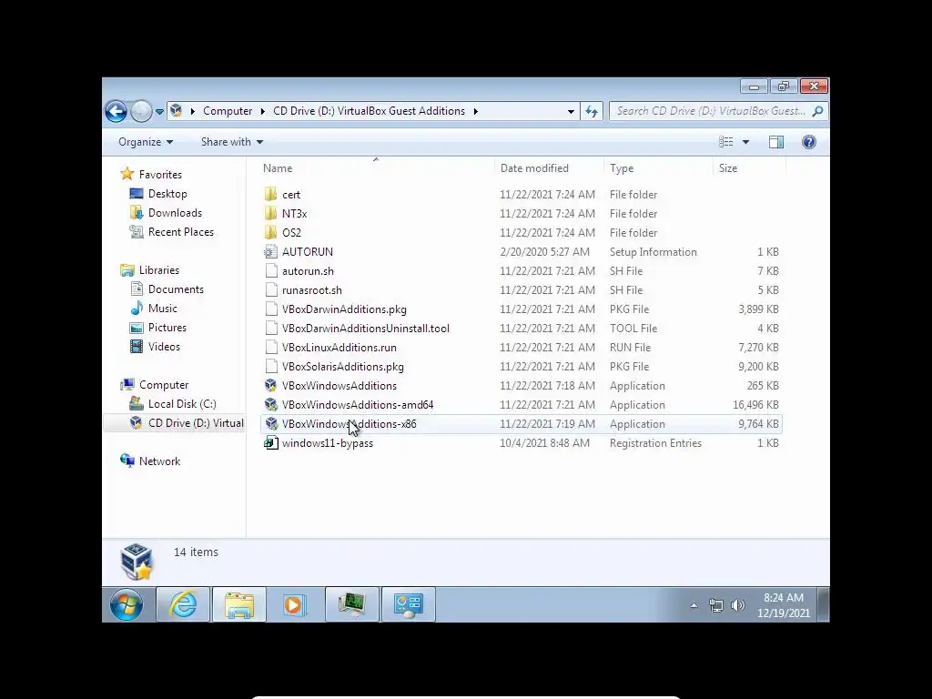Viewport: 932px width, 699px height.
Task: Open Windows Explorer help icon
Action: [809, 142]
